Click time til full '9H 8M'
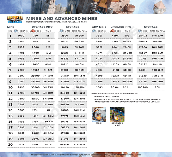172x157 pixels. click(x=79, y=64)
